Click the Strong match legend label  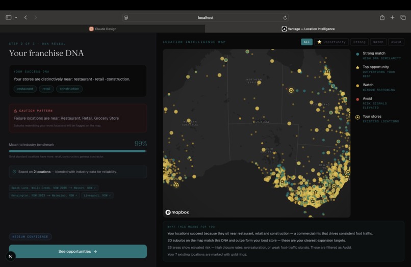tap(374, 53)
